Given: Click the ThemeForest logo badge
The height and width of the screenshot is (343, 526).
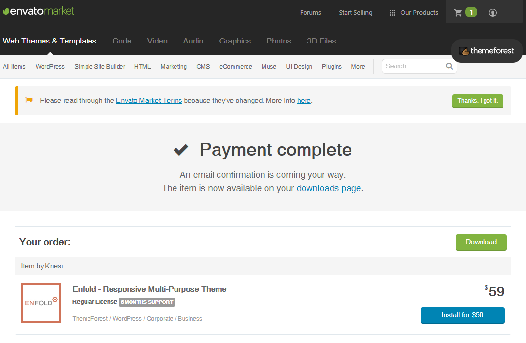Looking at the screenshot, I should pos(486,51).
